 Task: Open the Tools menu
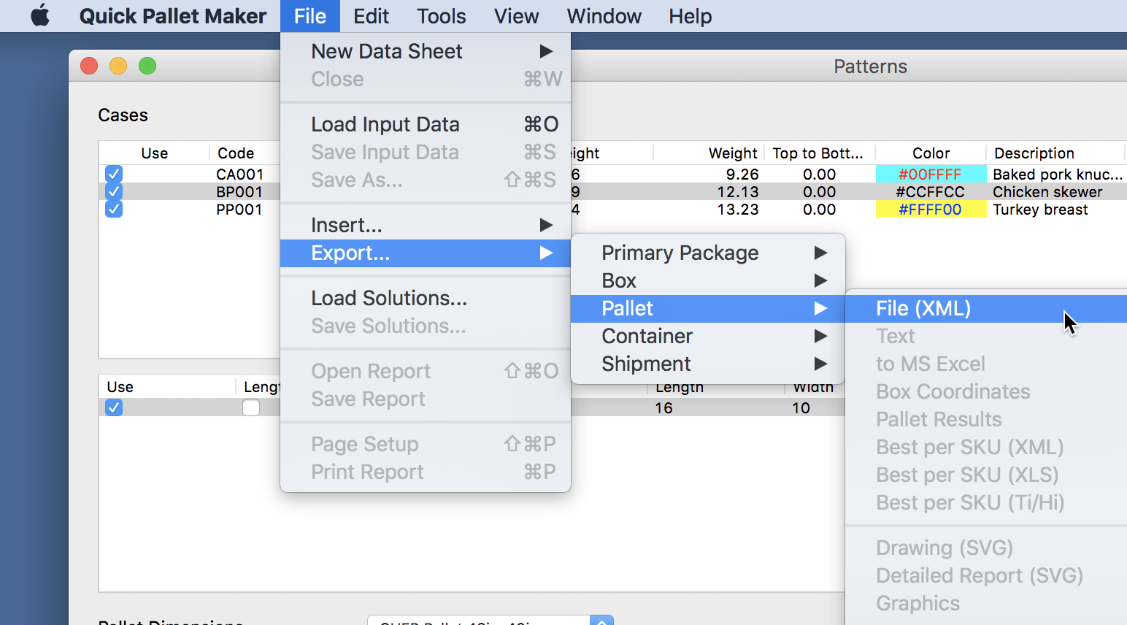point(441,16)
